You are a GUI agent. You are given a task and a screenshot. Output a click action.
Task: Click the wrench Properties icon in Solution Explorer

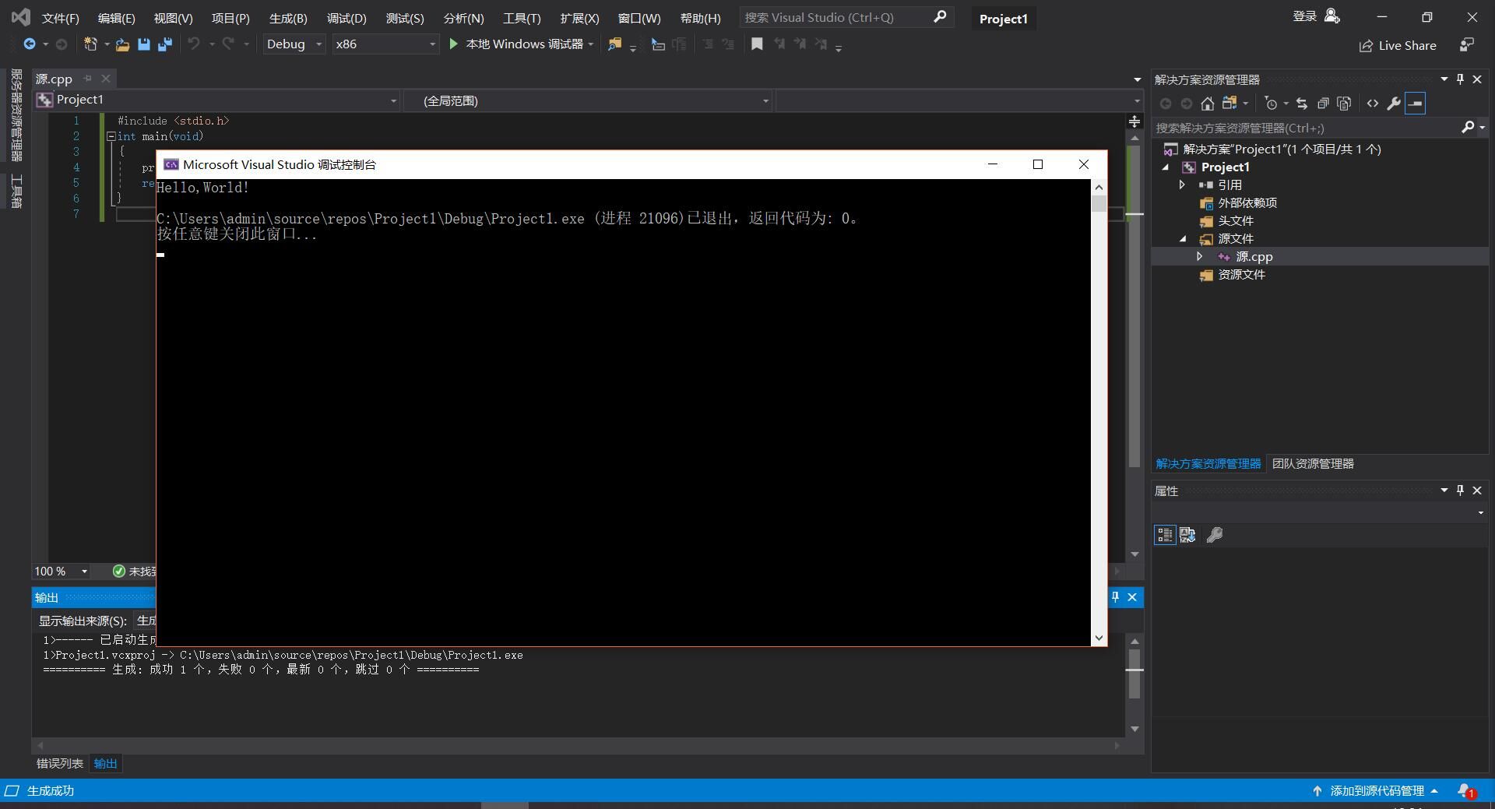click(1394, 104)
